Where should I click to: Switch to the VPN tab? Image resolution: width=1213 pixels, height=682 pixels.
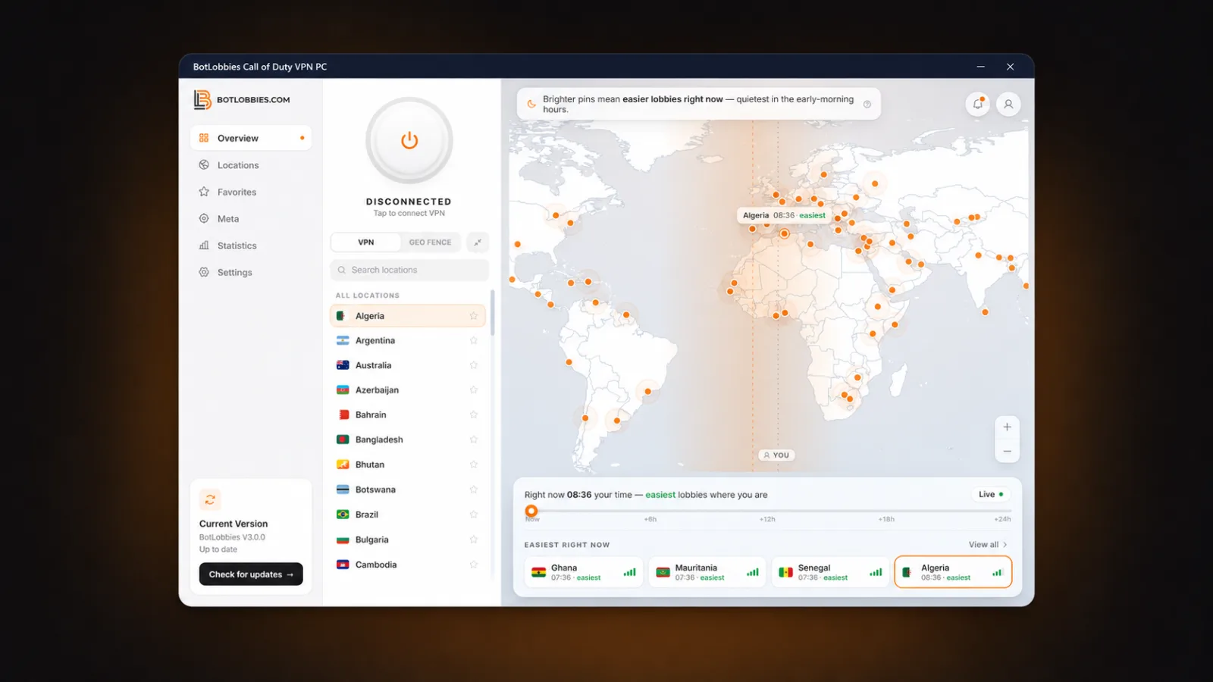click(x=366, y=242)
